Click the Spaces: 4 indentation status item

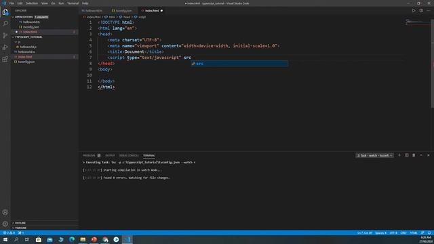380,233
